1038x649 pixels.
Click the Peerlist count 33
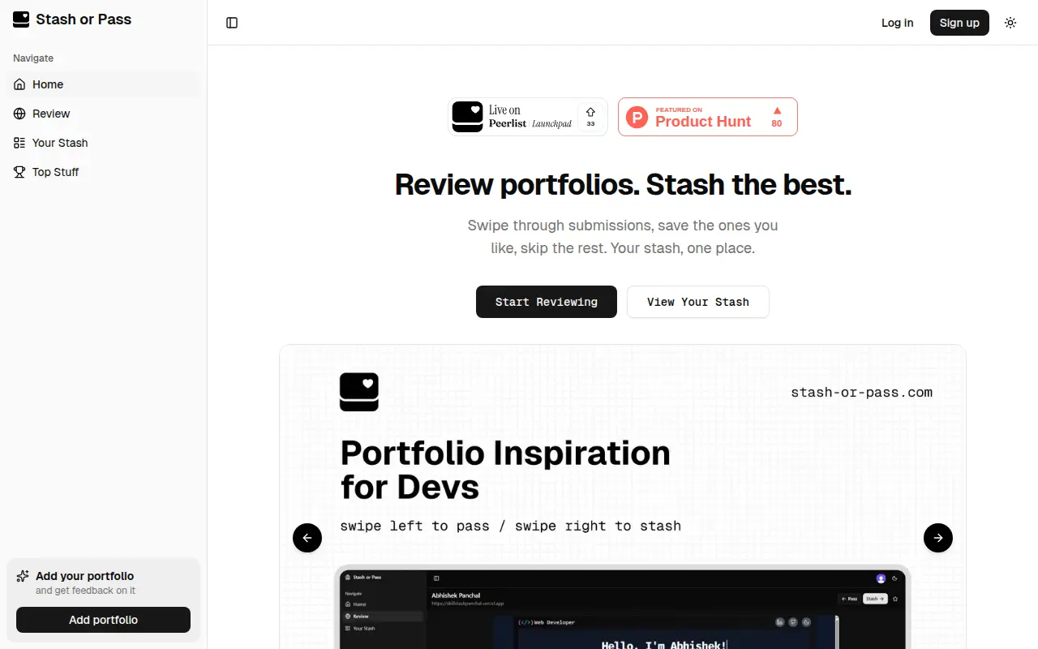click(x=590, y=124)
